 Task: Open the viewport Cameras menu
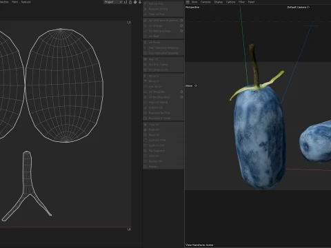coord(205,2)
